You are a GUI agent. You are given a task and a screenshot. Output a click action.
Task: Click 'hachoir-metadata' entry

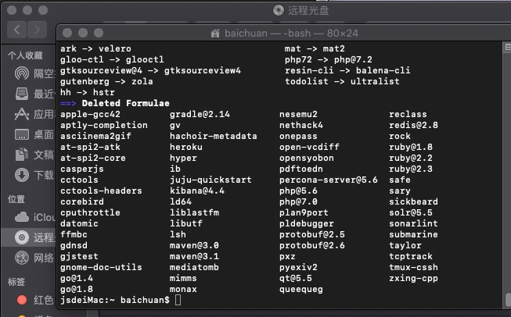214,136
